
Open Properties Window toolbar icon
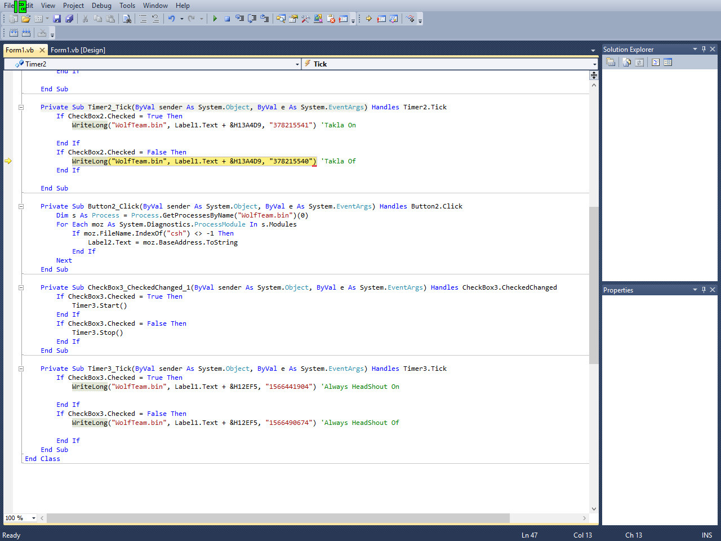[x=293, y=19]
